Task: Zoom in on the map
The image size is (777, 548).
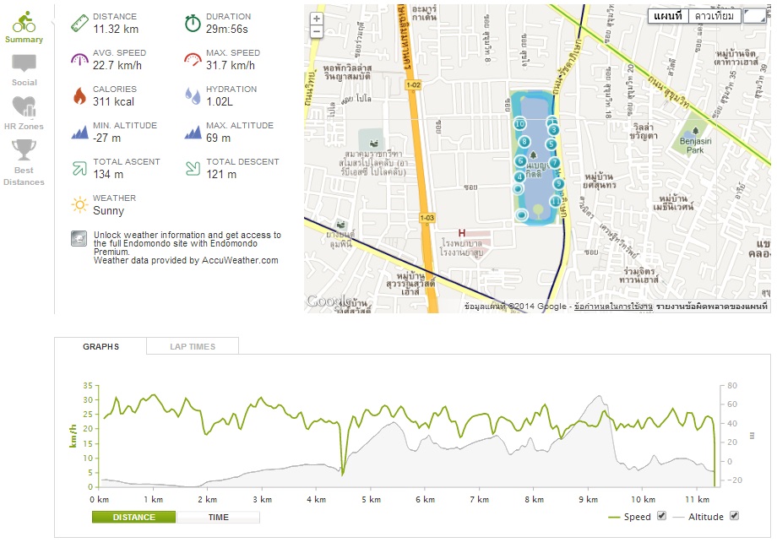Action: (317, 19)
